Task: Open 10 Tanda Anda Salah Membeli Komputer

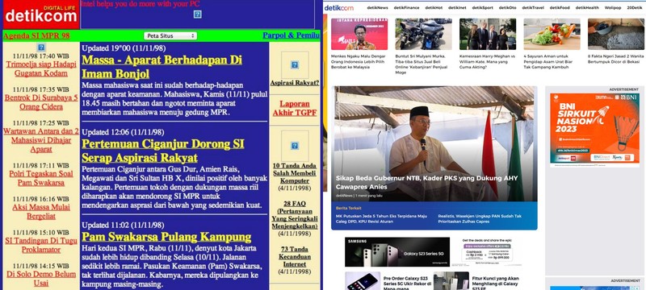Action: tap(295, 173)
